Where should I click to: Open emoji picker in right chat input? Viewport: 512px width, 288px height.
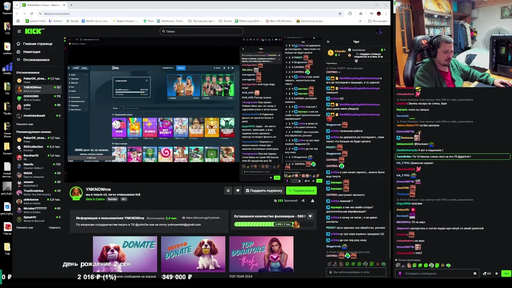coord(475,274)
